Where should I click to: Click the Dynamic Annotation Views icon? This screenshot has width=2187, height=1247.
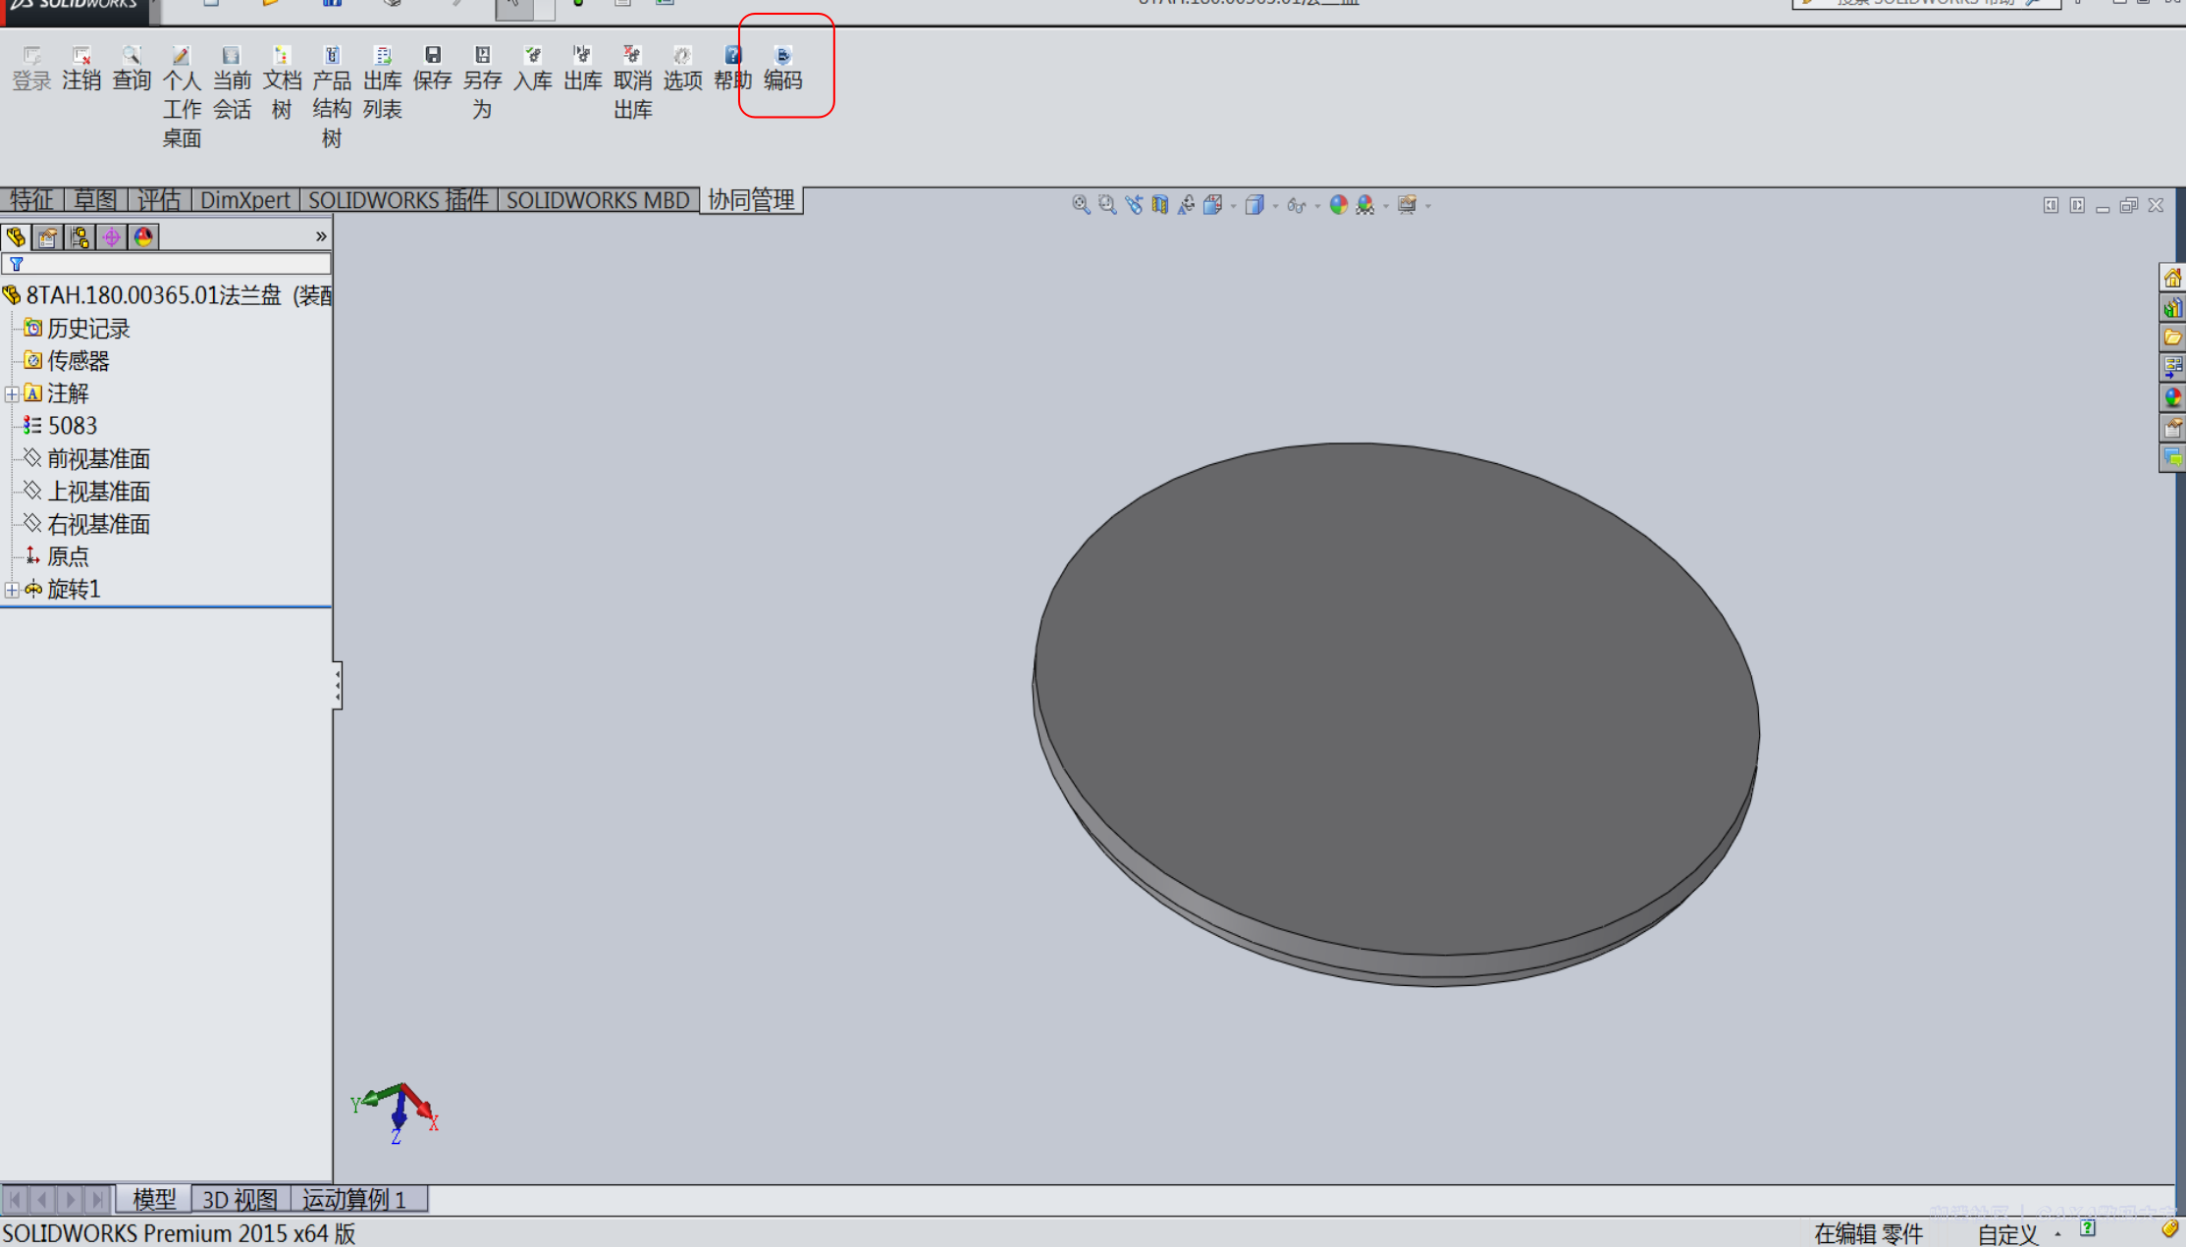click(x=1187, y=204)
